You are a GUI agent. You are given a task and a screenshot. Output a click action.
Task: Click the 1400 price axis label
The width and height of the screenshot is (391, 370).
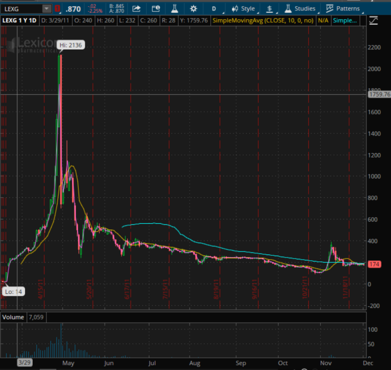(x=374, y=134)
